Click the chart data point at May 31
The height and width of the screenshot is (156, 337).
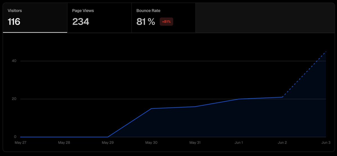(x=195, y=107)
